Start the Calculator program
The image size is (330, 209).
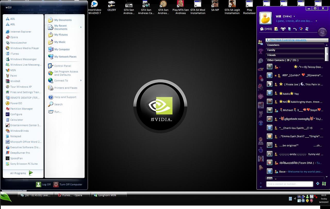point(14,120)
